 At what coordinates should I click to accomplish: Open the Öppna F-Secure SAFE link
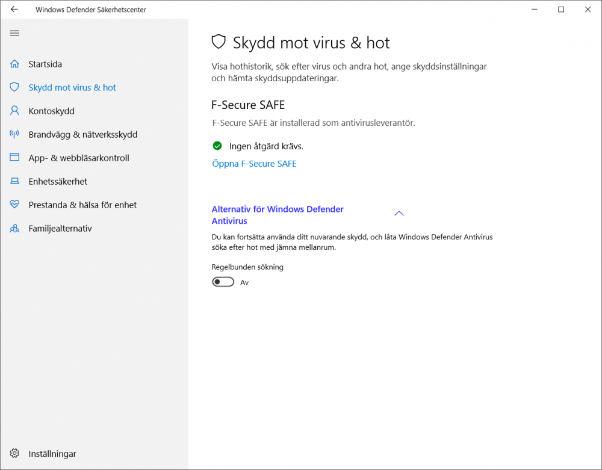pyautogui.click(x=254, y=164)
